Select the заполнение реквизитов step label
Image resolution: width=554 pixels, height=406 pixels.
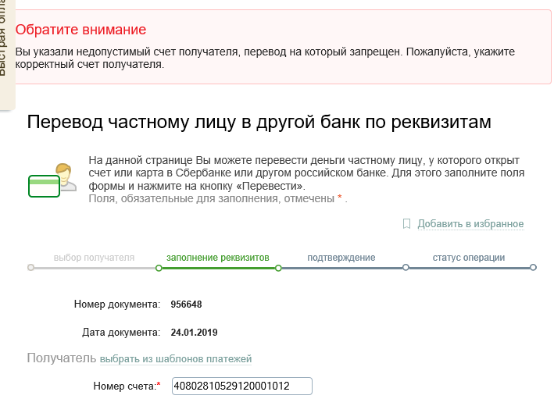coord(218,258)
